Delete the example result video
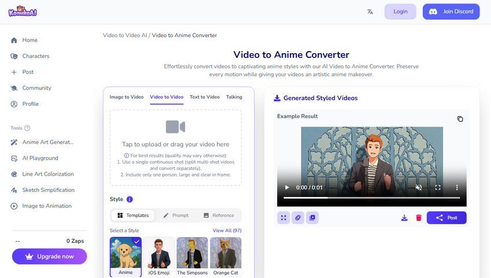This screenshot has width=491, height=278. (x=419, y=218)
